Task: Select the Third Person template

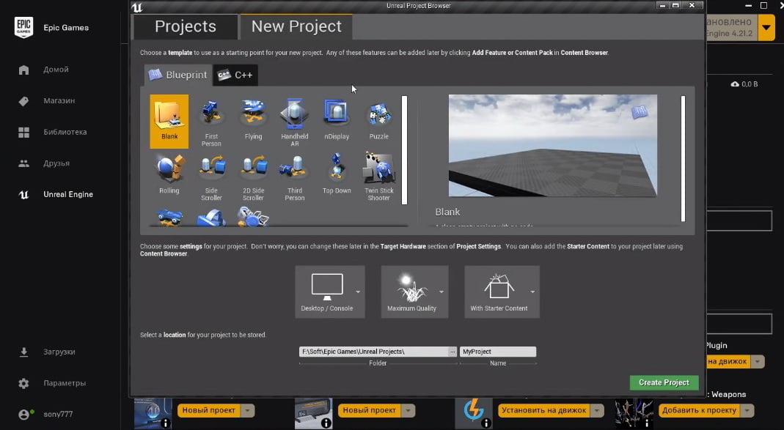Action: click(295, 176)
